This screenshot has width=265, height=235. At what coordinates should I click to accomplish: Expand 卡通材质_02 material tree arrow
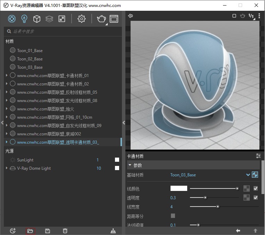tap(7, 84)
